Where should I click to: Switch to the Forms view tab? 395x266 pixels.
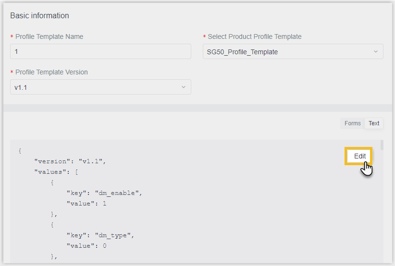tap(352, 123)
